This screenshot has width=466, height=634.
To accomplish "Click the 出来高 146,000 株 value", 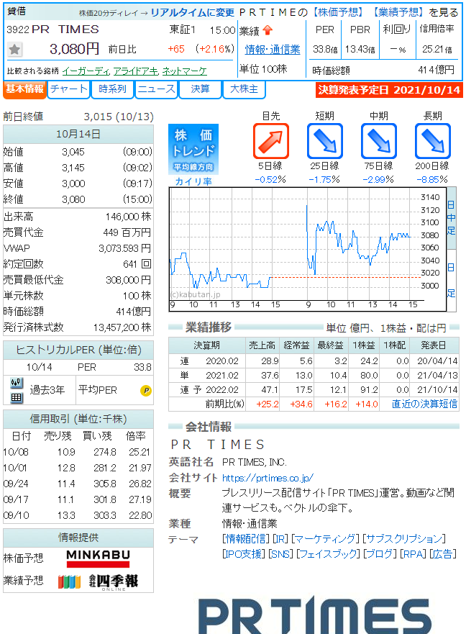I will click(128, 217).
